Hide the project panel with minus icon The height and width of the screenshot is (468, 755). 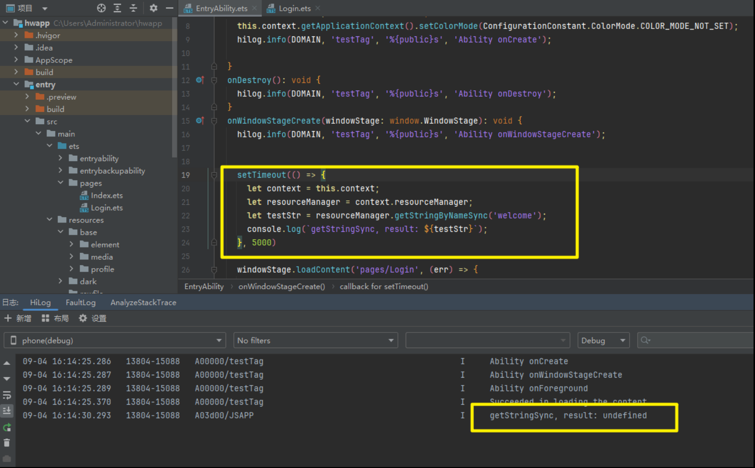[169, 8]
